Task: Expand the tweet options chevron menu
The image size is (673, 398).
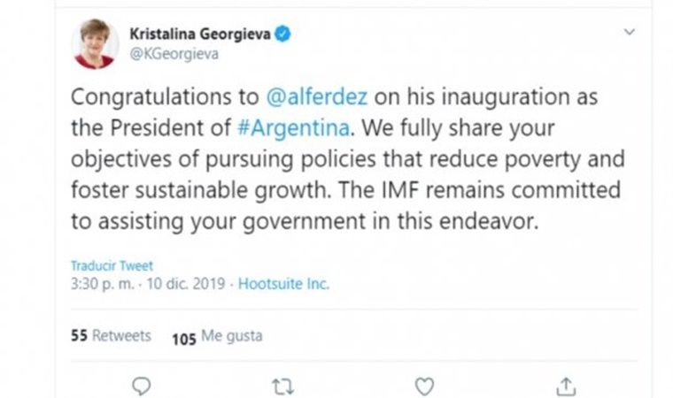Action: pos(629,32)
